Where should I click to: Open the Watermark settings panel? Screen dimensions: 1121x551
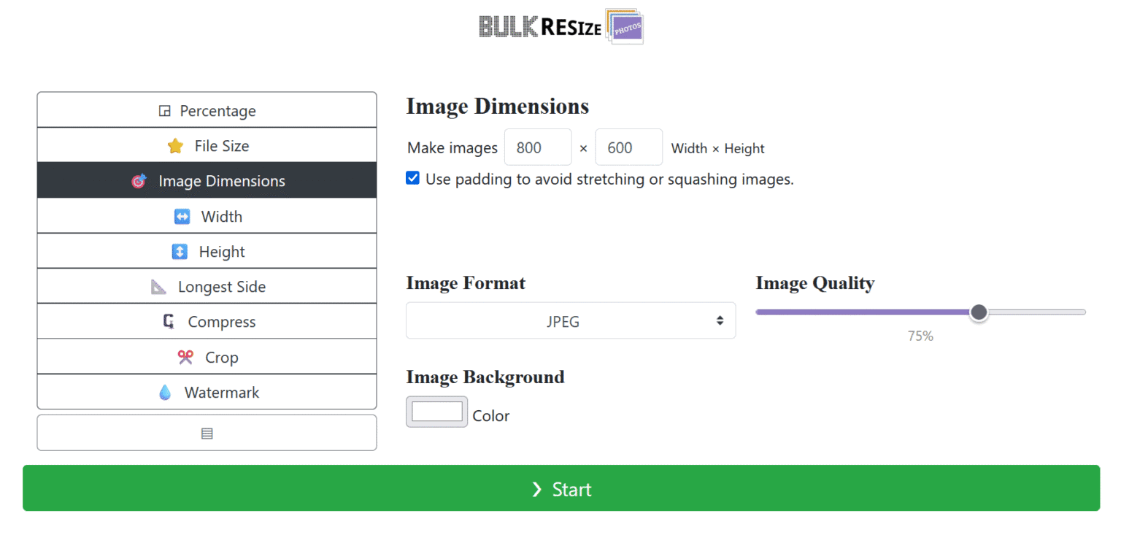pyautogui.click(x=207, y=392)
